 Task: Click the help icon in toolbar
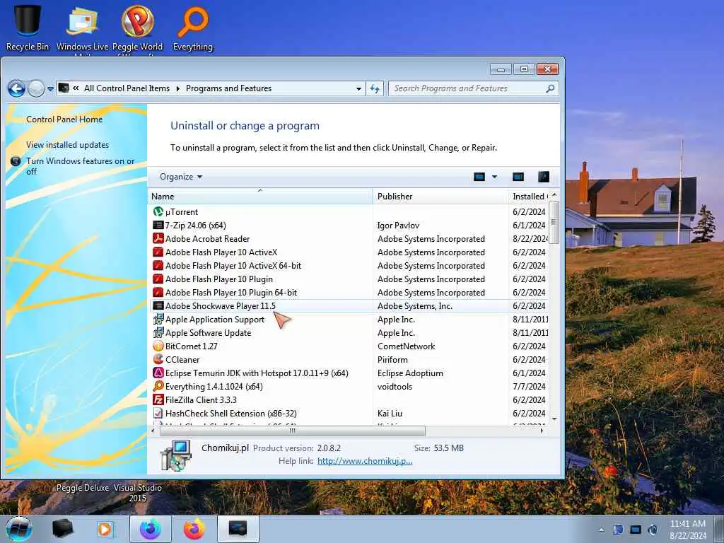tap(544, 177)
